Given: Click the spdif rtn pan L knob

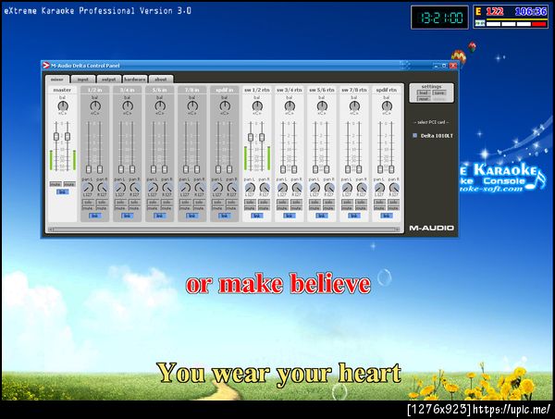Looking at the screenshot, I should point(379,188).
